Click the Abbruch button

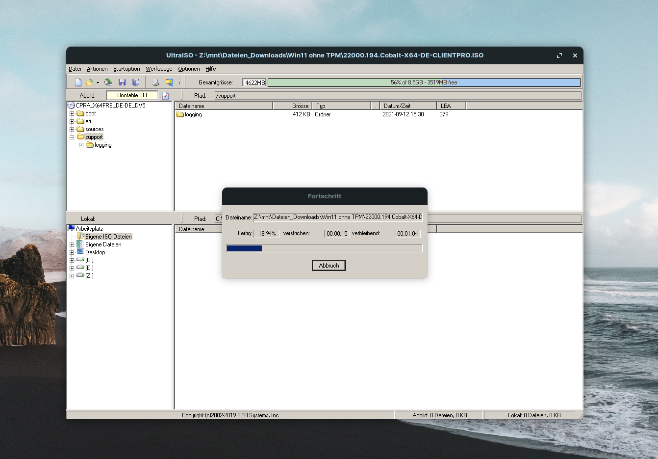coord(329,266)
